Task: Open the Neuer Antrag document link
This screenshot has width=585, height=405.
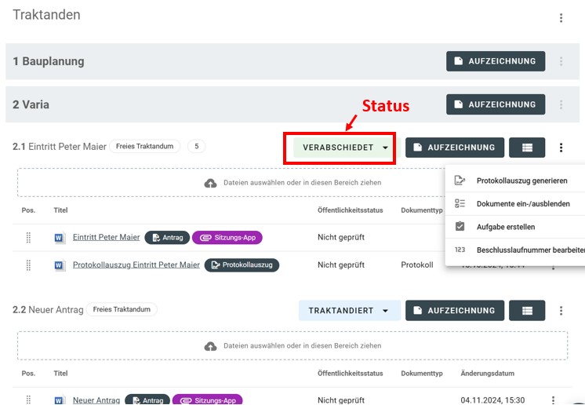Action: pos(96,400)
